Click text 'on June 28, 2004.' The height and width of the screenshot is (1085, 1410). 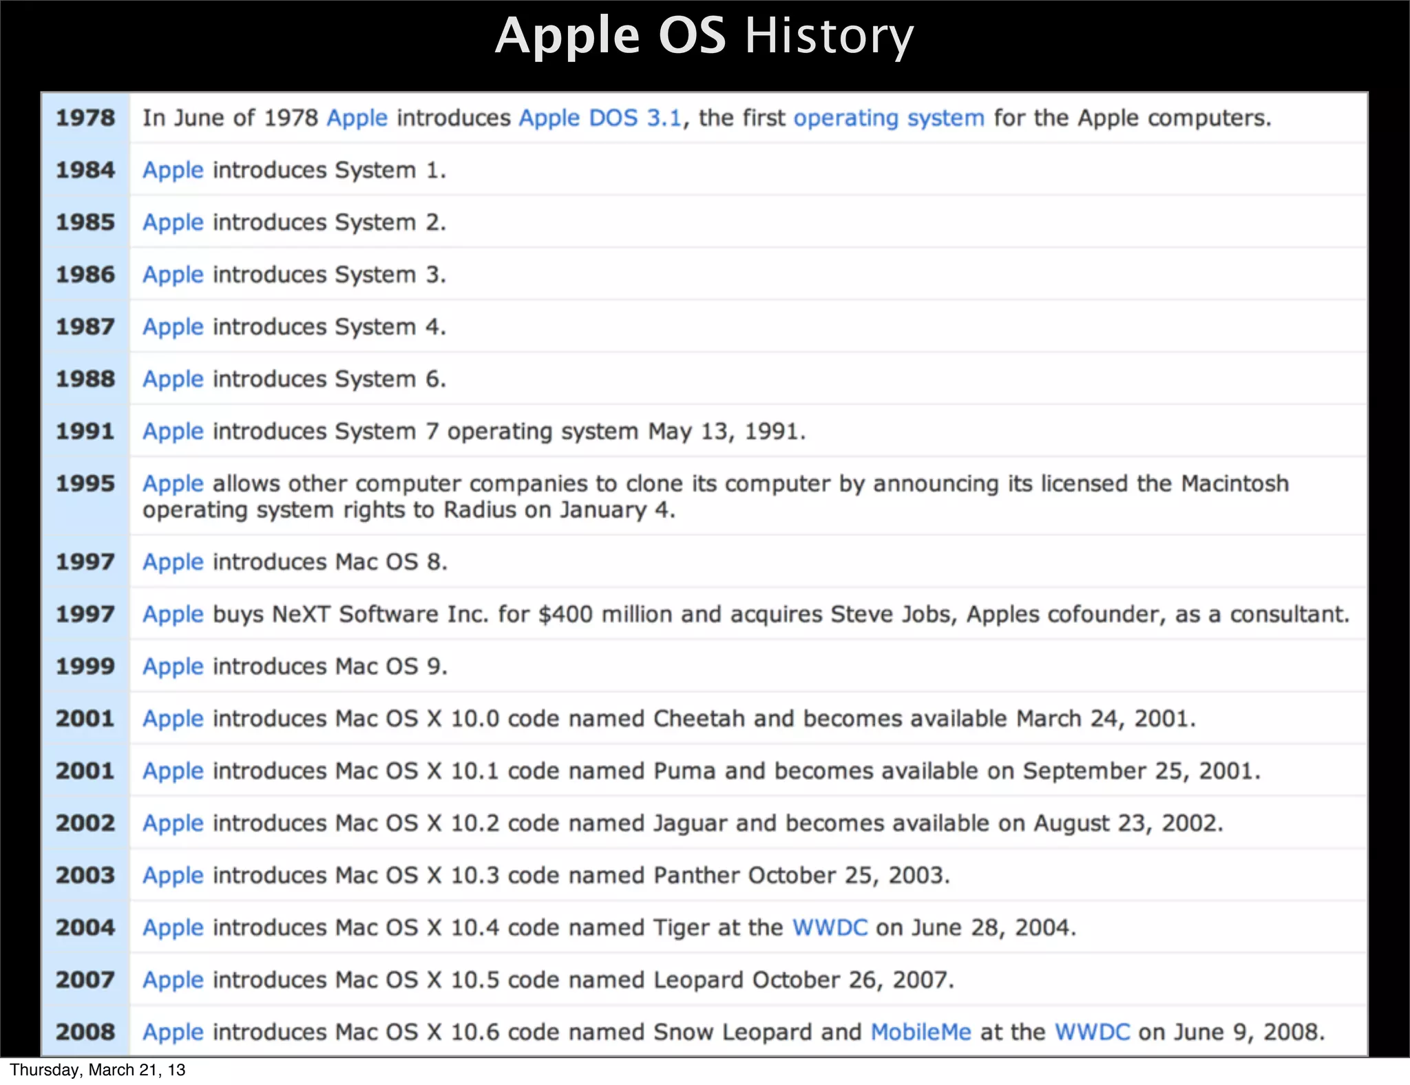[x=976, y=928]
